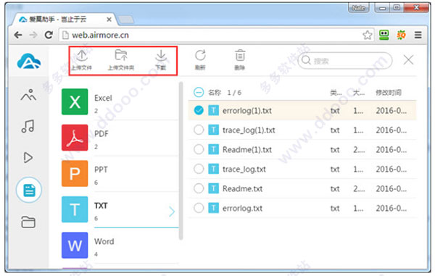Open the Music section in sidebar
The width and height of the screenshot is (435, 276).
28,126
